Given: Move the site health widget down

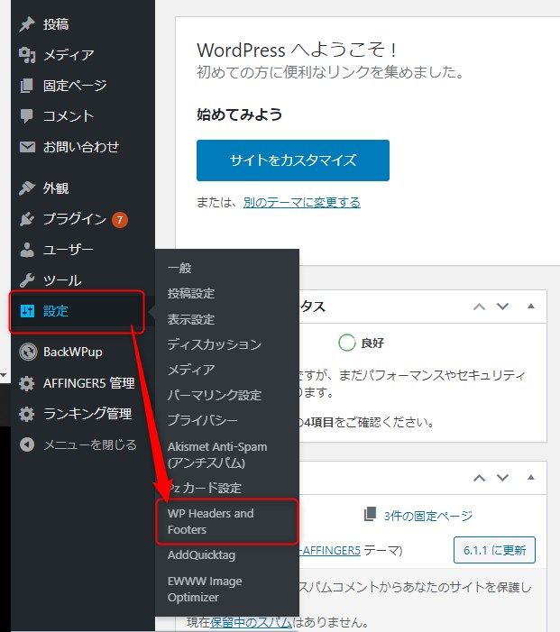Looking at the screenshot, I should (x=502, y=307).
